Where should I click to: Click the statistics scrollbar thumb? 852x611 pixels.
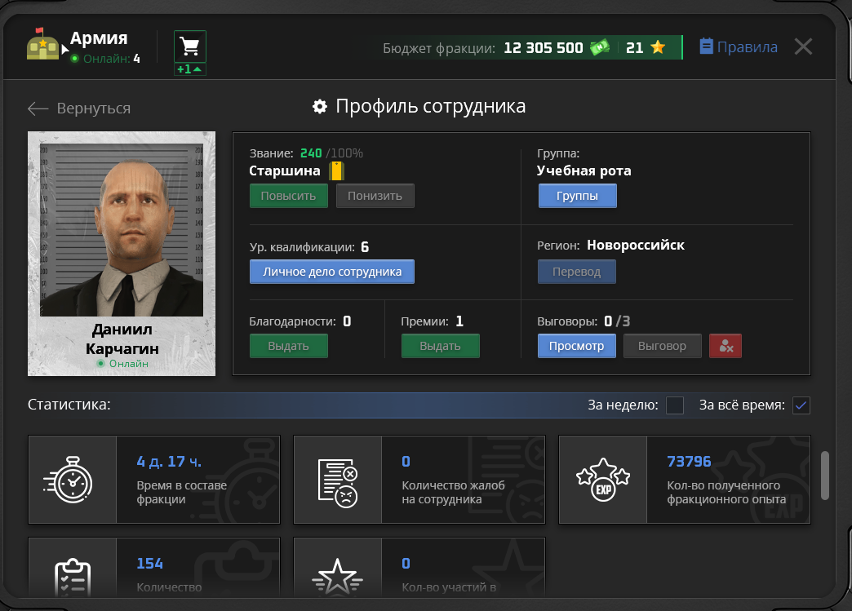pyautogui.click(x=825, y=476)
